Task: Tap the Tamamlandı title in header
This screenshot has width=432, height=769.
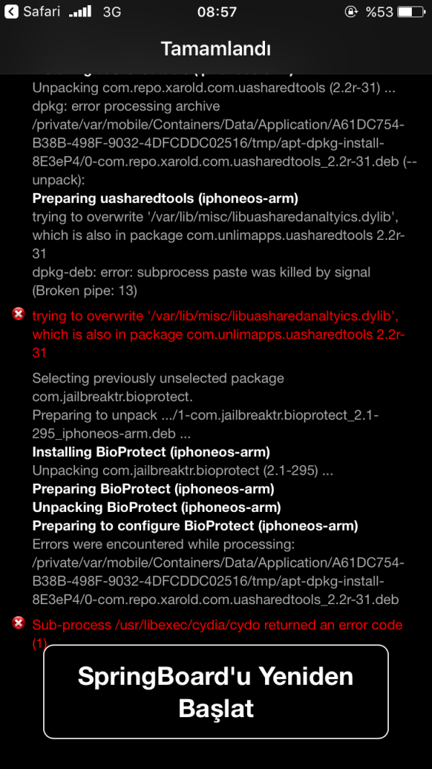Action: pyautogui.click(x=216, y=49)
